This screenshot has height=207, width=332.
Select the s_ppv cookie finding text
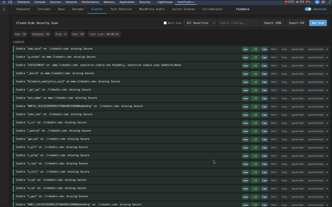pyautogui.click(x=52, y=196)
